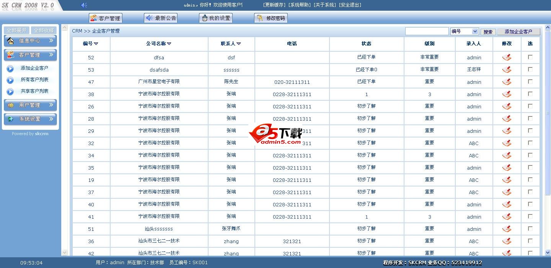
Task: Click edit icon for row 32
Action: (507, 143)
